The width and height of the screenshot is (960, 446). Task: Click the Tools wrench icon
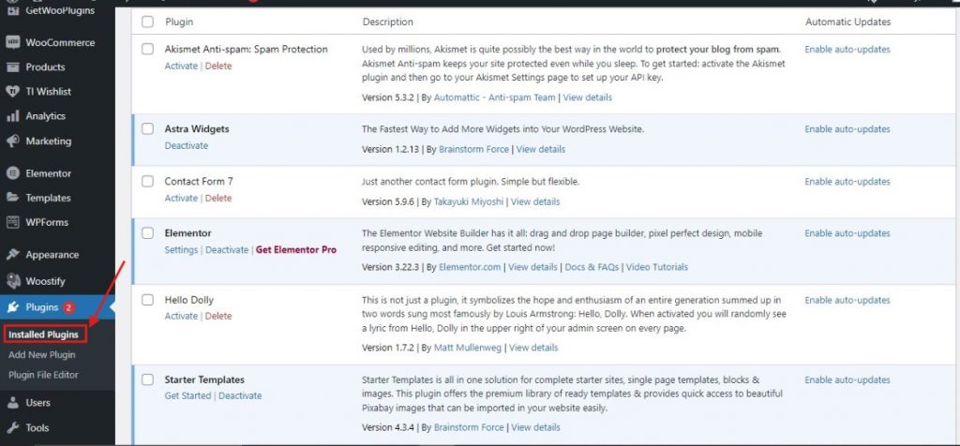pyautogui.click(x=13, y=427)
